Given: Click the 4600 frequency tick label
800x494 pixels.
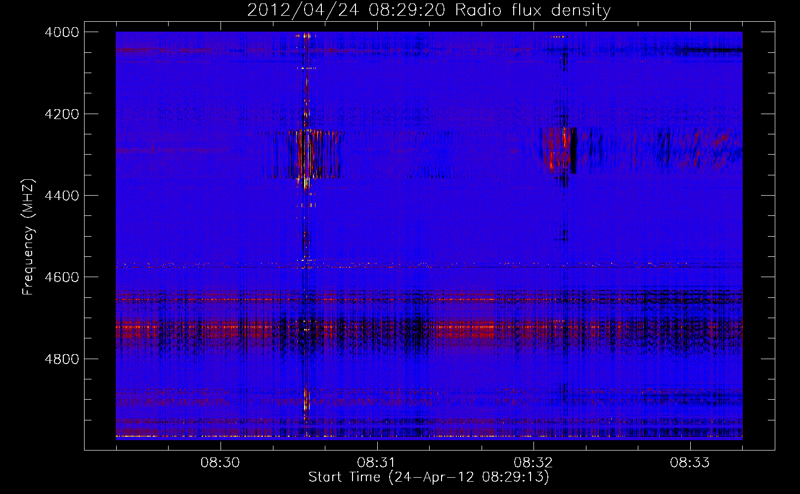Looking at the screenshot, I should point(62,277).
